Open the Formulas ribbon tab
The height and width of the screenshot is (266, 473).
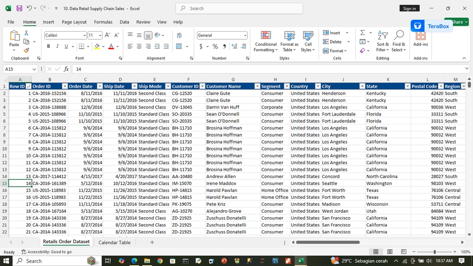[x=103, y=22]
